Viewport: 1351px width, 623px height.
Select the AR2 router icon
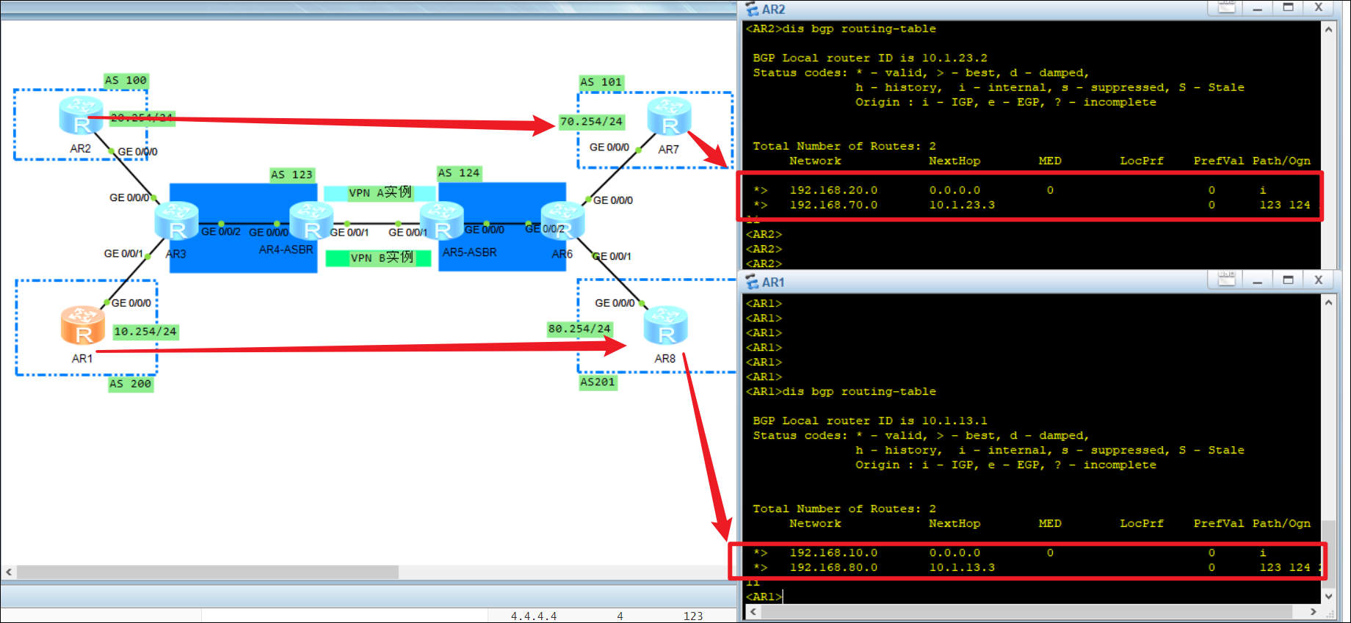coord(81,116)
